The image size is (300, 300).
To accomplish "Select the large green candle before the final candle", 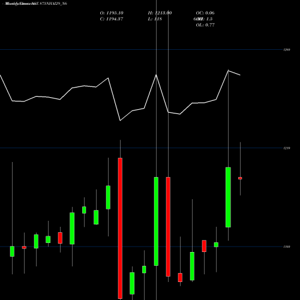I will [x=228, y=197].
